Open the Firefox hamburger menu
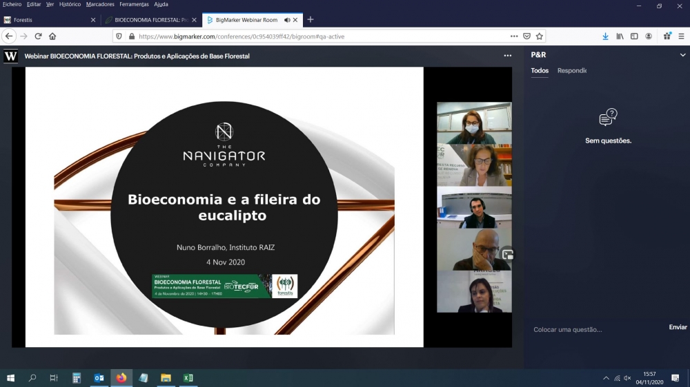 [681, 36]
